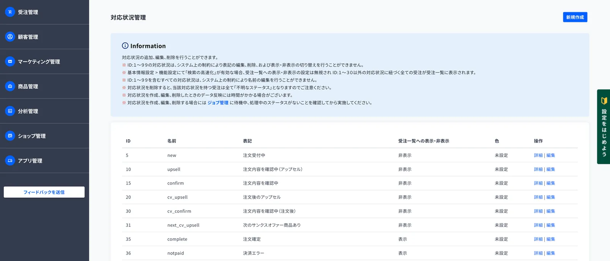Open 詳細 for the cv_upsell row
This screenshot has height=261, width=610.
pos(538,197)
